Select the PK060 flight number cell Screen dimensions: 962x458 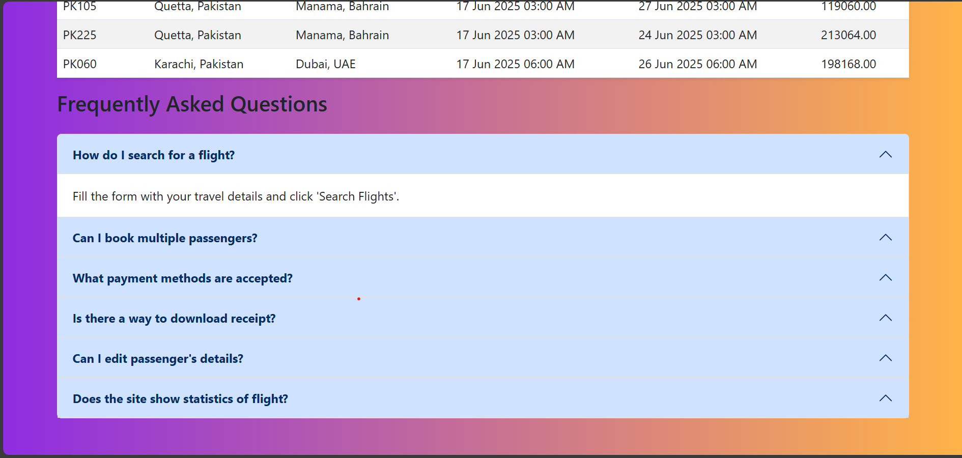[80, 64]
